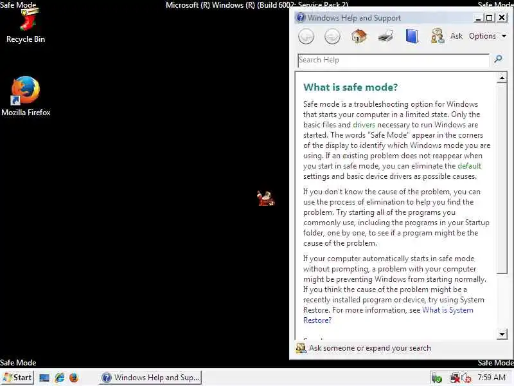Focus the Search Help input field
This screenshot has height=386, width=514.
click(393, 60)
